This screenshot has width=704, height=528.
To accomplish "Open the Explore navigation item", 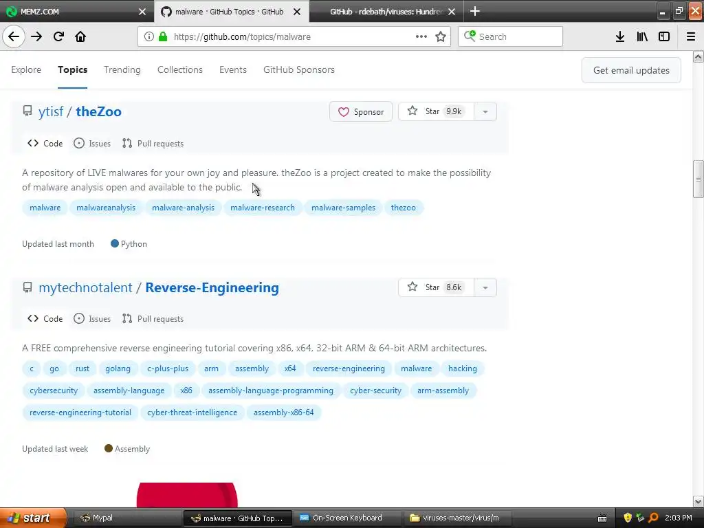I will tap(26, 70).
